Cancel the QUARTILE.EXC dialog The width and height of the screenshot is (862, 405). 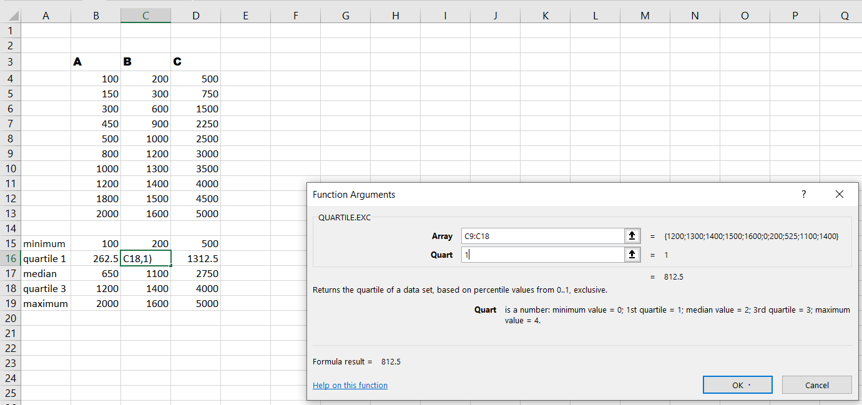point(816,384)
